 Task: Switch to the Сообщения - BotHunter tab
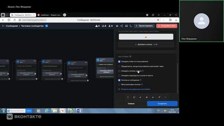(x=23, y=15)
